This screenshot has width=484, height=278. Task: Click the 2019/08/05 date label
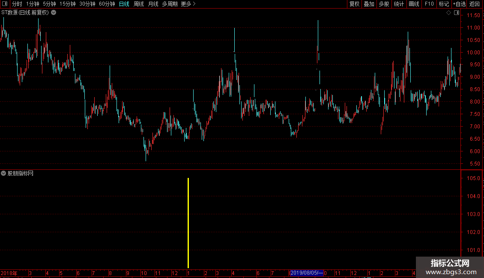point(307,273)
